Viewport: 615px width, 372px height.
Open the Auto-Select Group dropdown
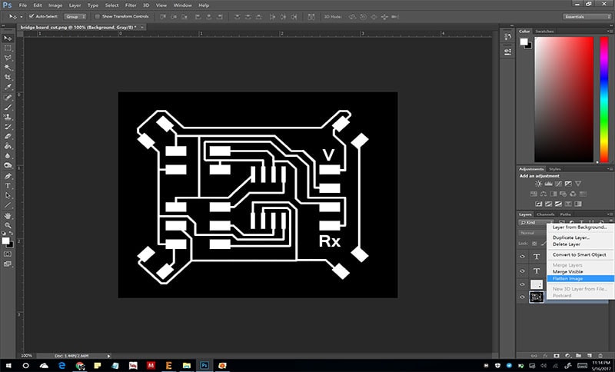click(x=75, y=17)
